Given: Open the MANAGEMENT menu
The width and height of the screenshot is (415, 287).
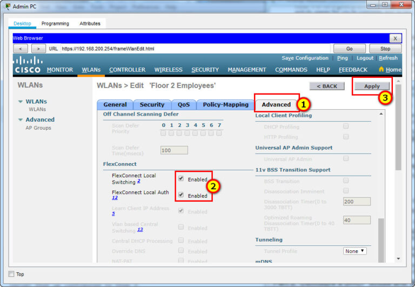Looking at the screenshot, I should (247, 70).
